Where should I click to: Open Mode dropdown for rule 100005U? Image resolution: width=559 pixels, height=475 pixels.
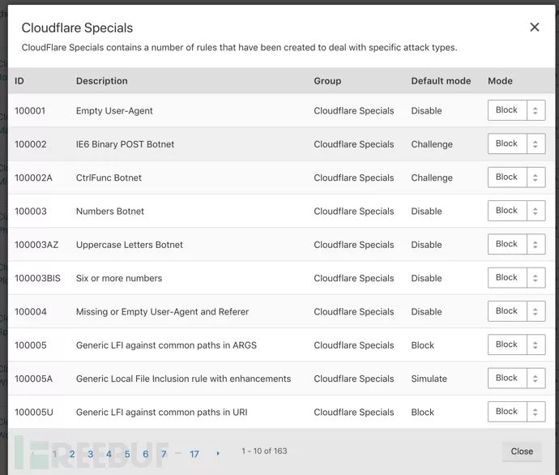tap(516, 412)
